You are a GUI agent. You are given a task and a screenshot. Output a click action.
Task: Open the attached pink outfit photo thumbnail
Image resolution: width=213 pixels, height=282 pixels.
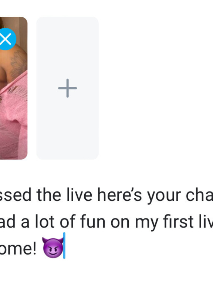(14, 88)
